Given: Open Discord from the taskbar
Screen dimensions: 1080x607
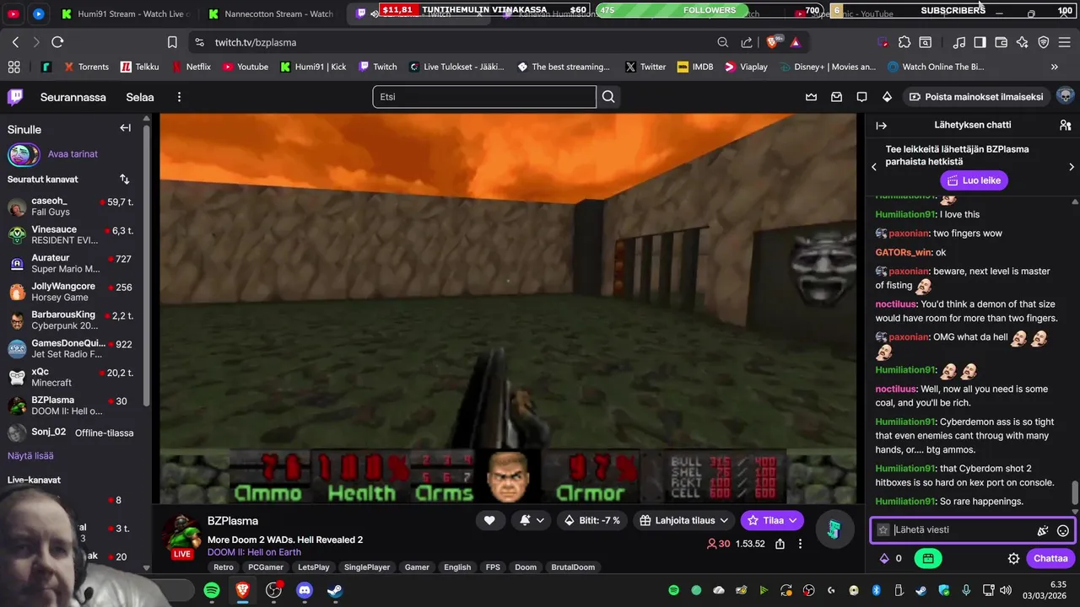Looking at the screenshot, I should tap(305, 590).
